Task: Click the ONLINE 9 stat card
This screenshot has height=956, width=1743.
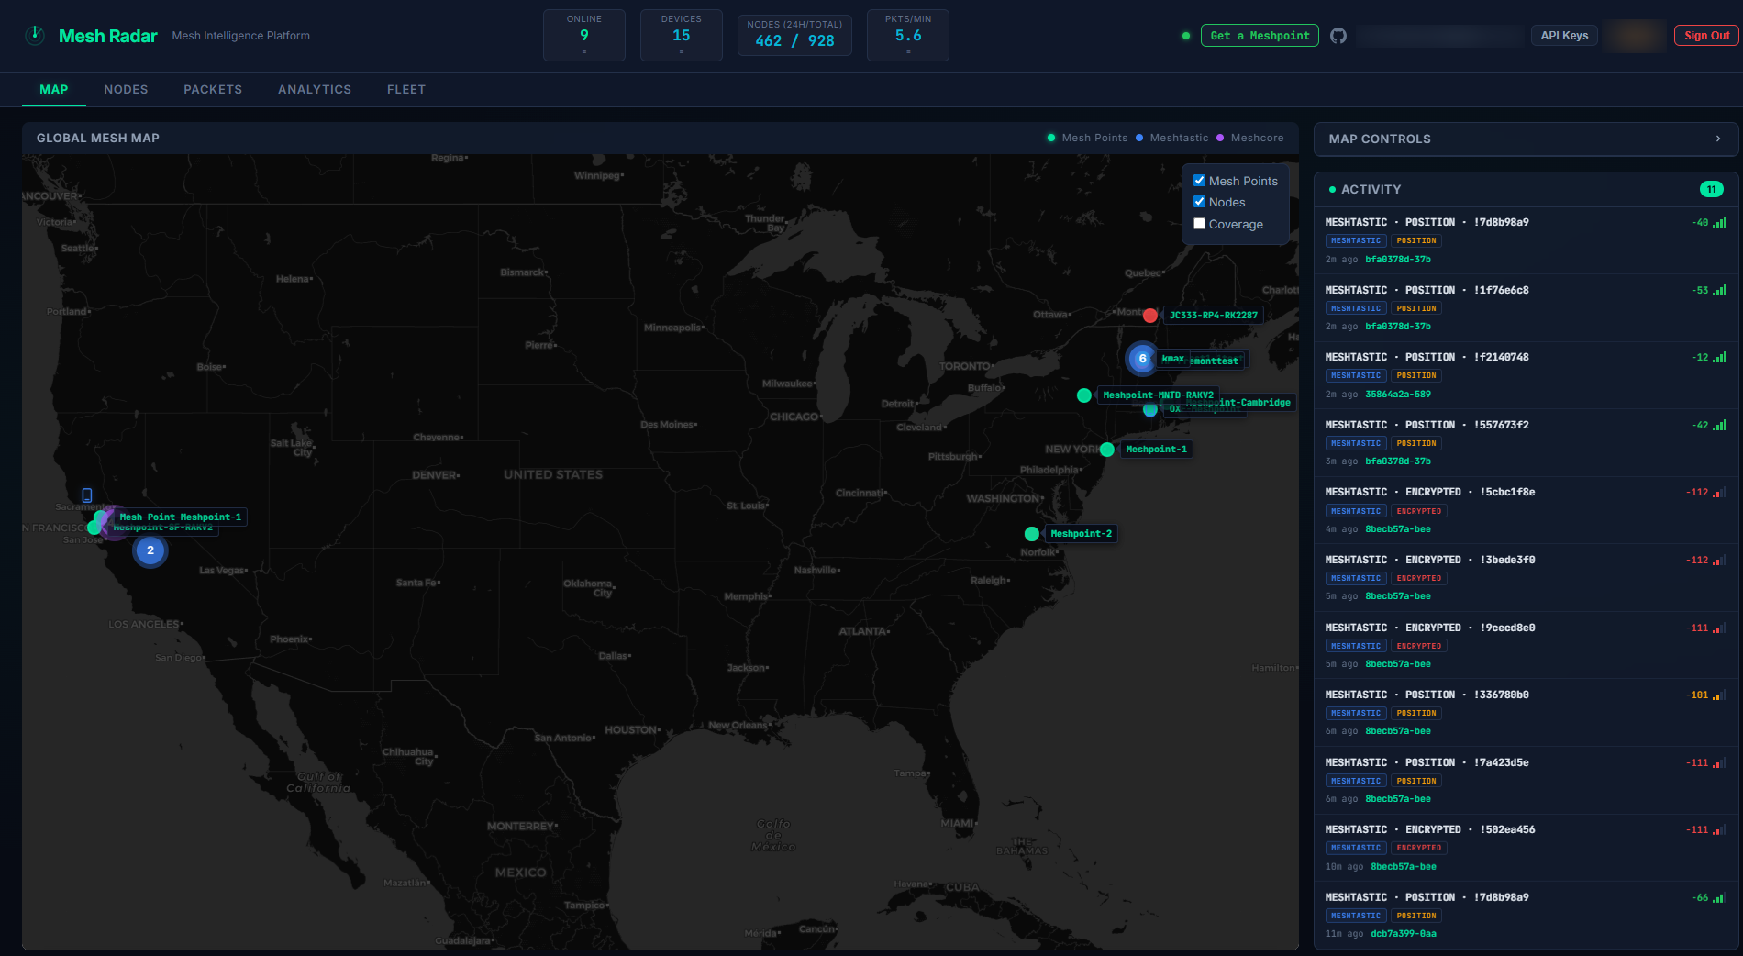Action: (584, 35)
